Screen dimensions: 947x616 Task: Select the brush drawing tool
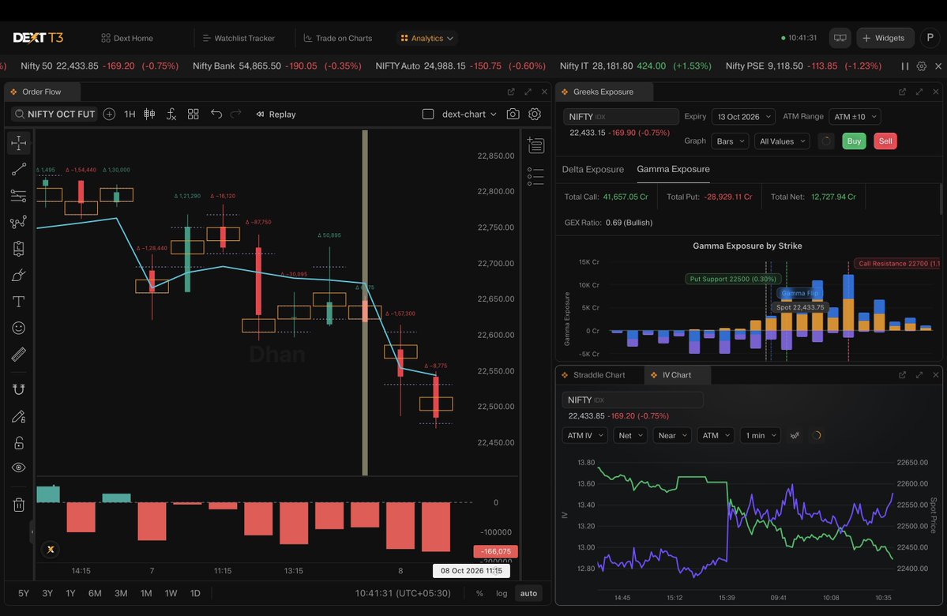click(19, 276)
